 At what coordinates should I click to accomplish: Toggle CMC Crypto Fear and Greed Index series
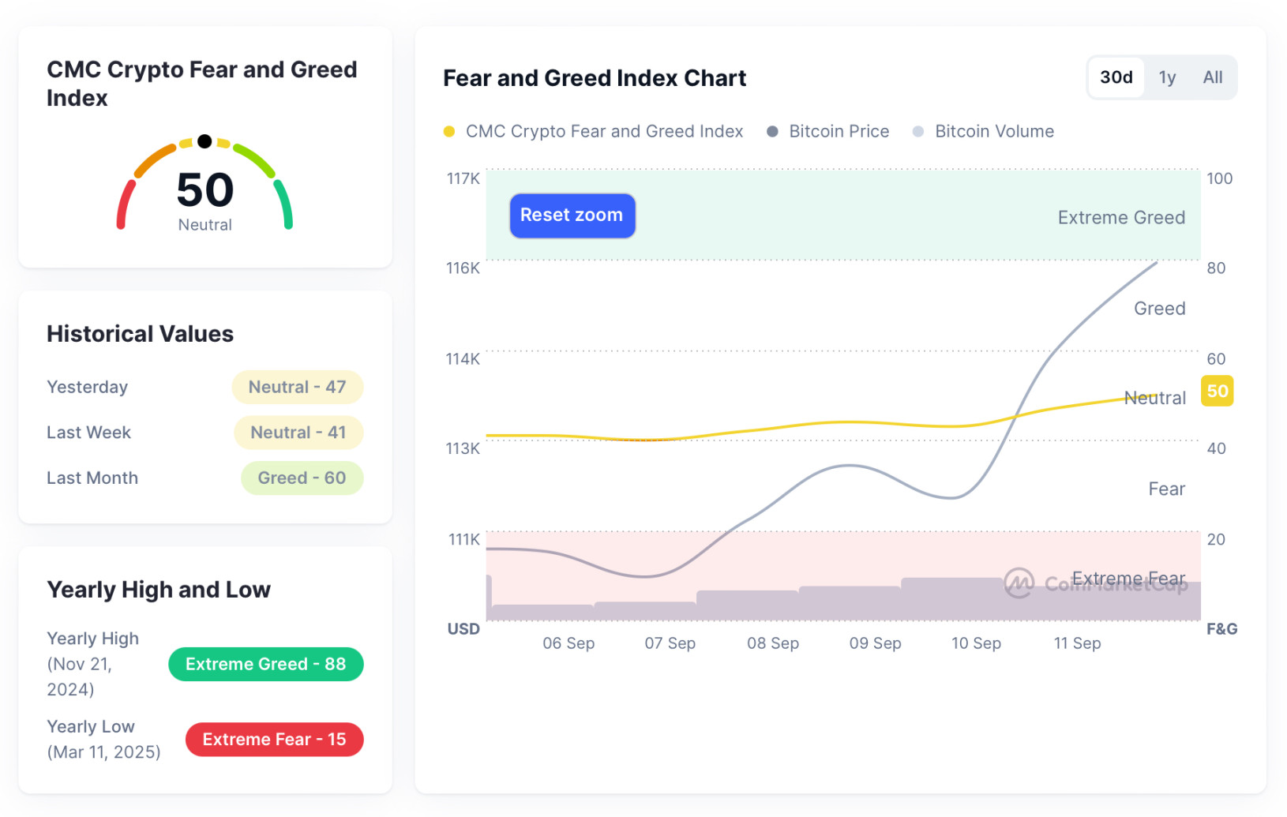coord(604,132)
